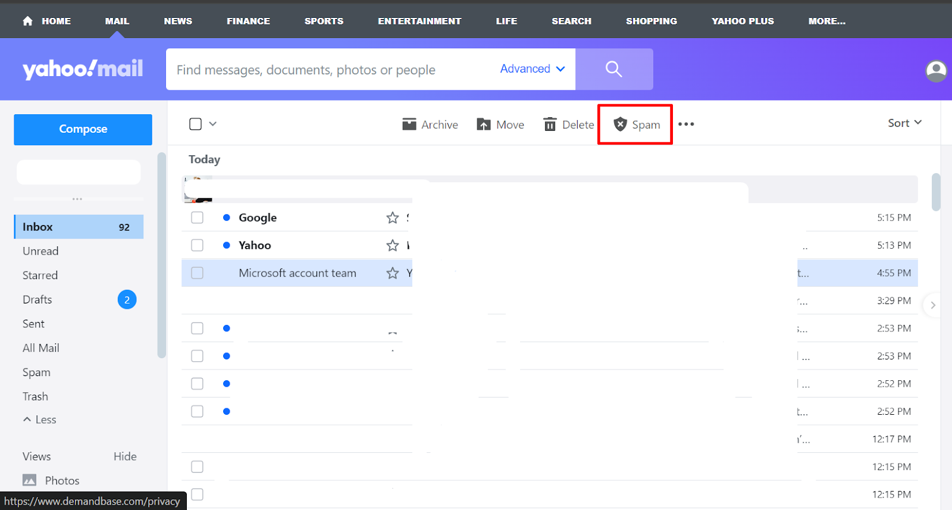The image size is (952, 510).
Task: Click the sidebar folder scrollbar
Action: [x=161, y=255]
